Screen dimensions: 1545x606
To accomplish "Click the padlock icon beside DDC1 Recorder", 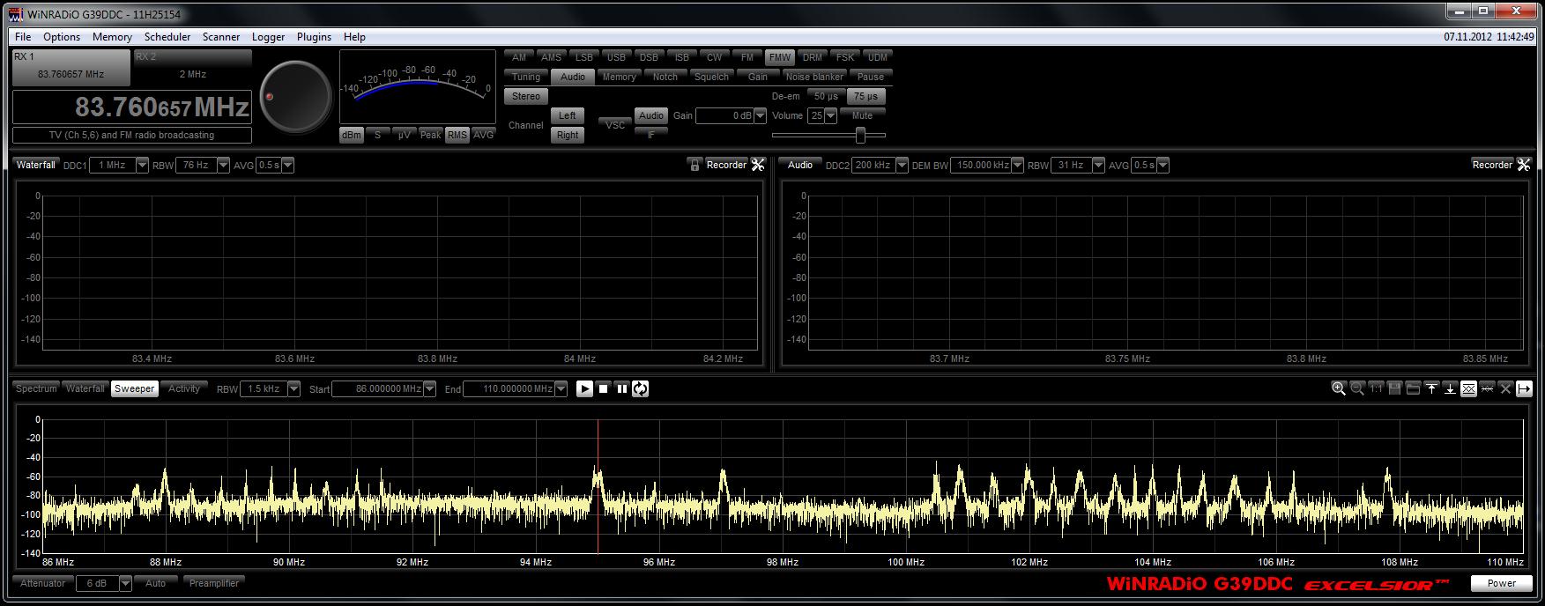I will pyautogui.click(x=695, y=165).
